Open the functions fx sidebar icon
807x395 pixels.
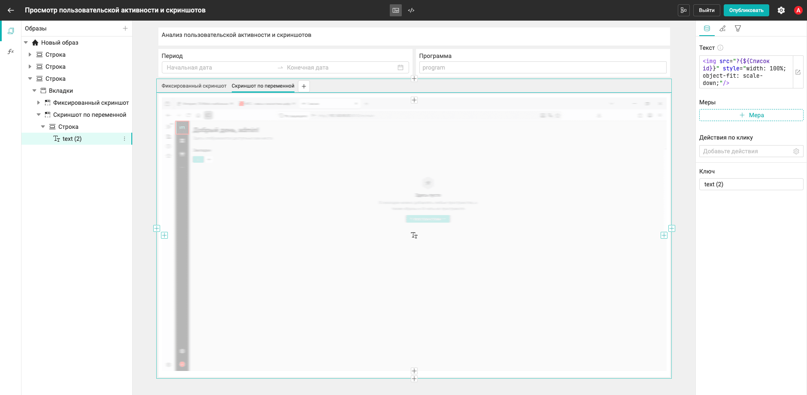tap(11, 52)
